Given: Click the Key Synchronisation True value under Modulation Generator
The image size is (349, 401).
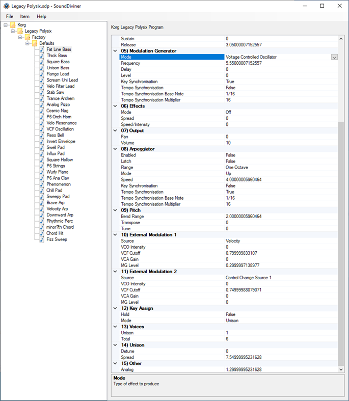Looking at the screenshot, I should (x=230, y=82).
